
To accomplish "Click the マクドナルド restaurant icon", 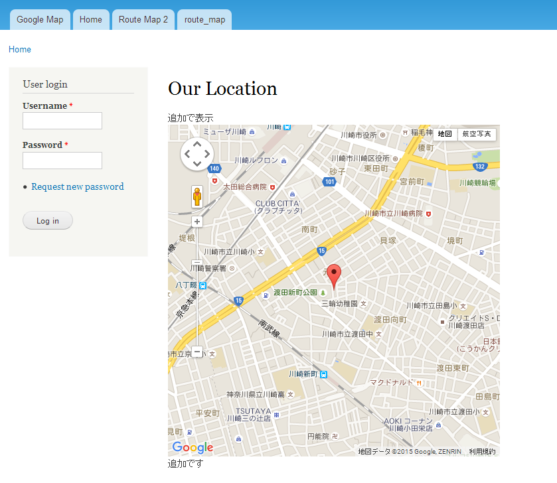I will pos(419,383).
